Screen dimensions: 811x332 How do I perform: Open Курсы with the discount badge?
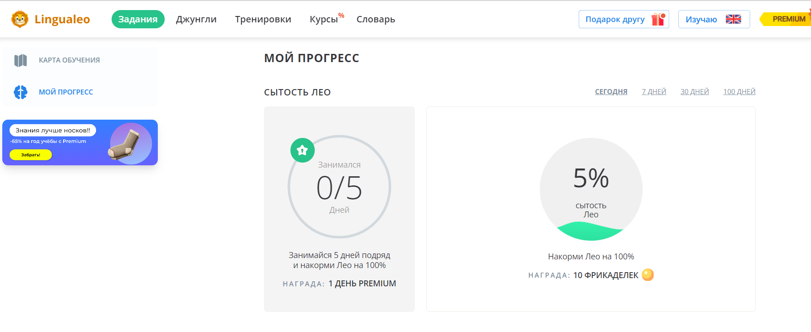point(324,19)
